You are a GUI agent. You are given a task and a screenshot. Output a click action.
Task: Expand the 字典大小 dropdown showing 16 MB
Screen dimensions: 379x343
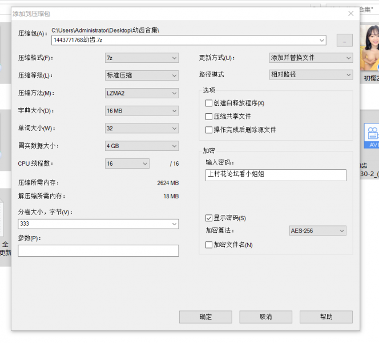[x=142, y=111]
